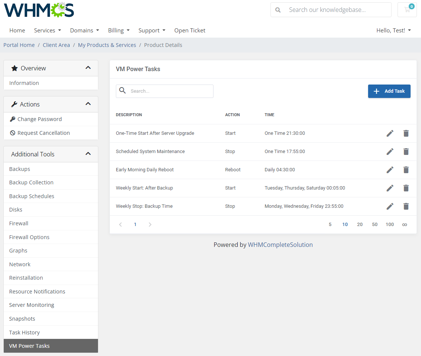421x356 pixels.
Task: Delete the Weekly Start: After Backup task
Action: (x=406, y=188)
